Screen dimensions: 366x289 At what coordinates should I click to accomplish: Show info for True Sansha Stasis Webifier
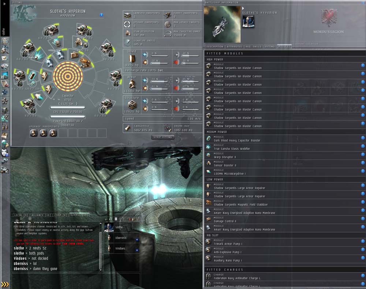click(363, 146)
